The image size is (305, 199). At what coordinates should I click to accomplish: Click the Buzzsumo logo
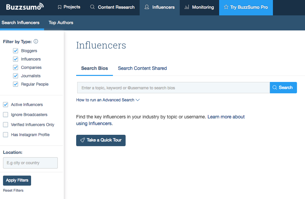[x=25, y=7]
